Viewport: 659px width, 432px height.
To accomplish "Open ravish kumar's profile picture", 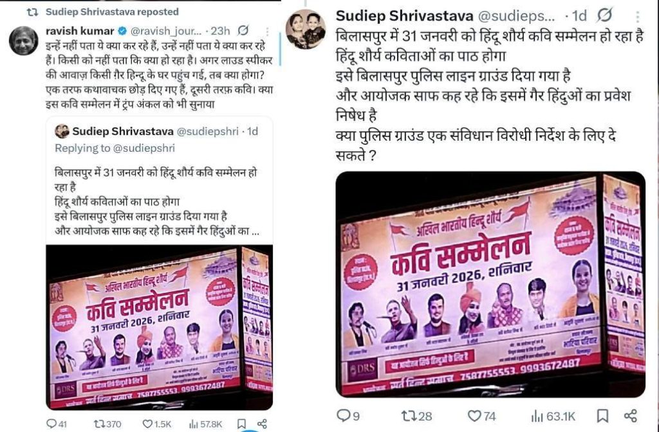I will (x=24, y=40).
